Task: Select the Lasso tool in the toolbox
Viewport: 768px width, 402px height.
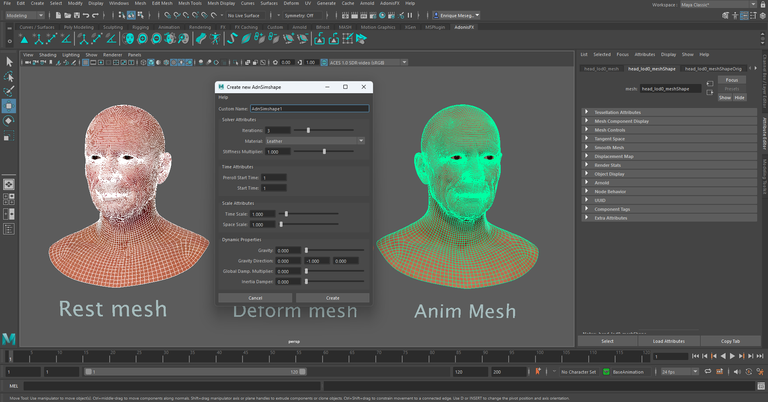Action: click(9, 76)
